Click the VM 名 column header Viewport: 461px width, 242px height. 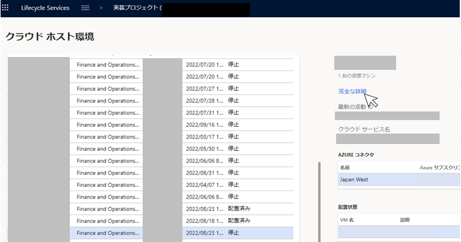347,220
